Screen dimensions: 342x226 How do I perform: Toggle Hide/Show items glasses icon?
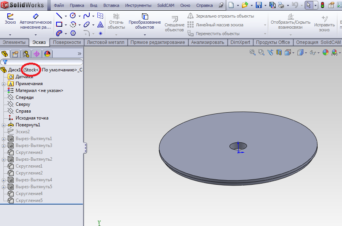pyautogui.click(x=313, y=52)
